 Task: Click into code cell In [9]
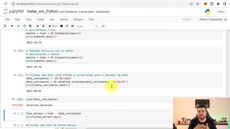[123, 80]
